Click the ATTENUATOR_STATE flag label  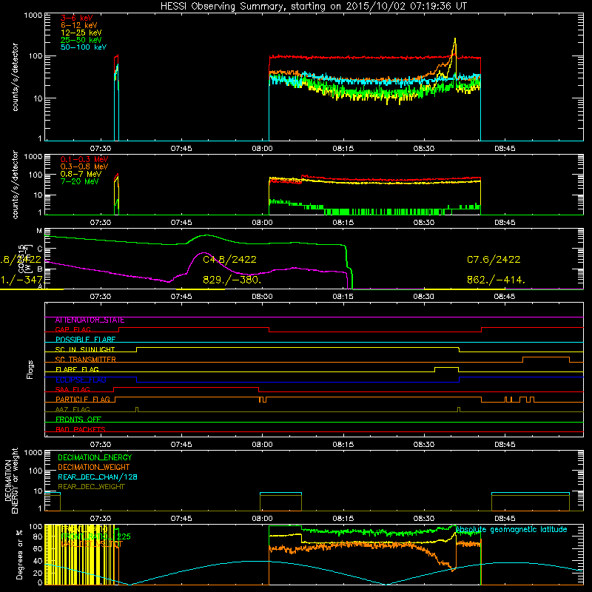90,320
